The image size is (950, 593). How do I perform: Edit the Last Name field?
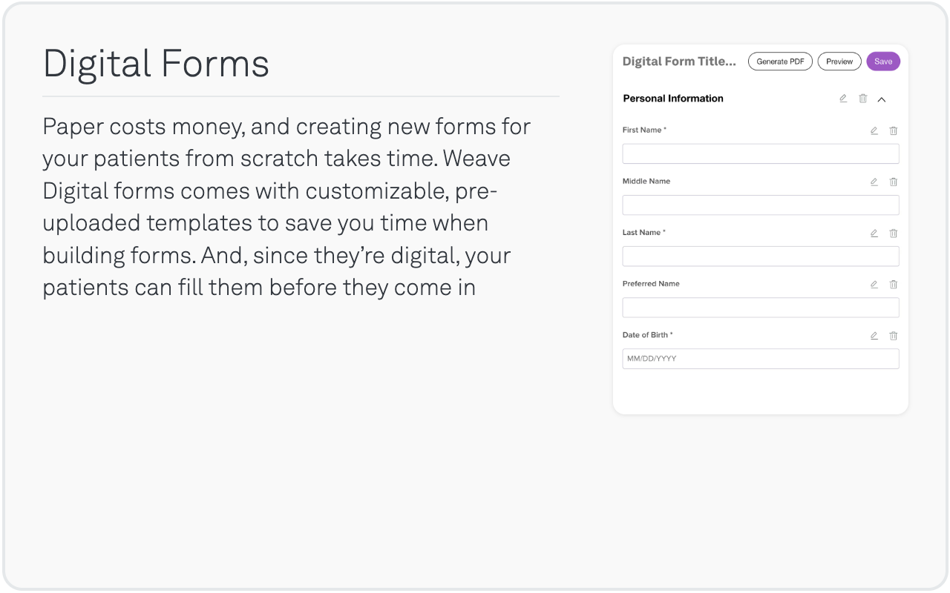[x=874, y=233]
